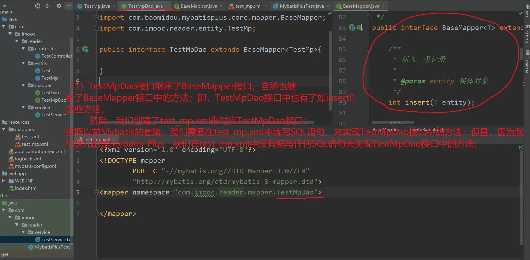Select applicationContext.xml in the project tree

tap(40, 151)
